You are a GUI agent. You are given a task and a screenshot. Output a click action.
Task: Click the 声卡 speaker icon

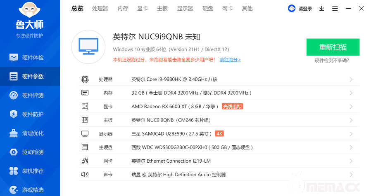[85, 174]
